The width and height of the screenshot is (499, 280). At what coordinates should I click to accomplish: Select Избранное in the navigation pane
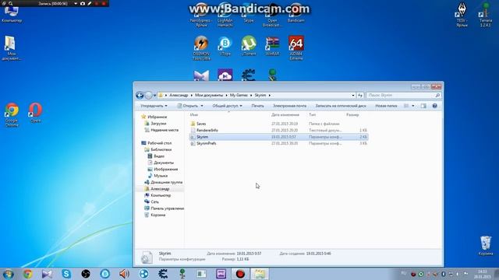point(157,117)
